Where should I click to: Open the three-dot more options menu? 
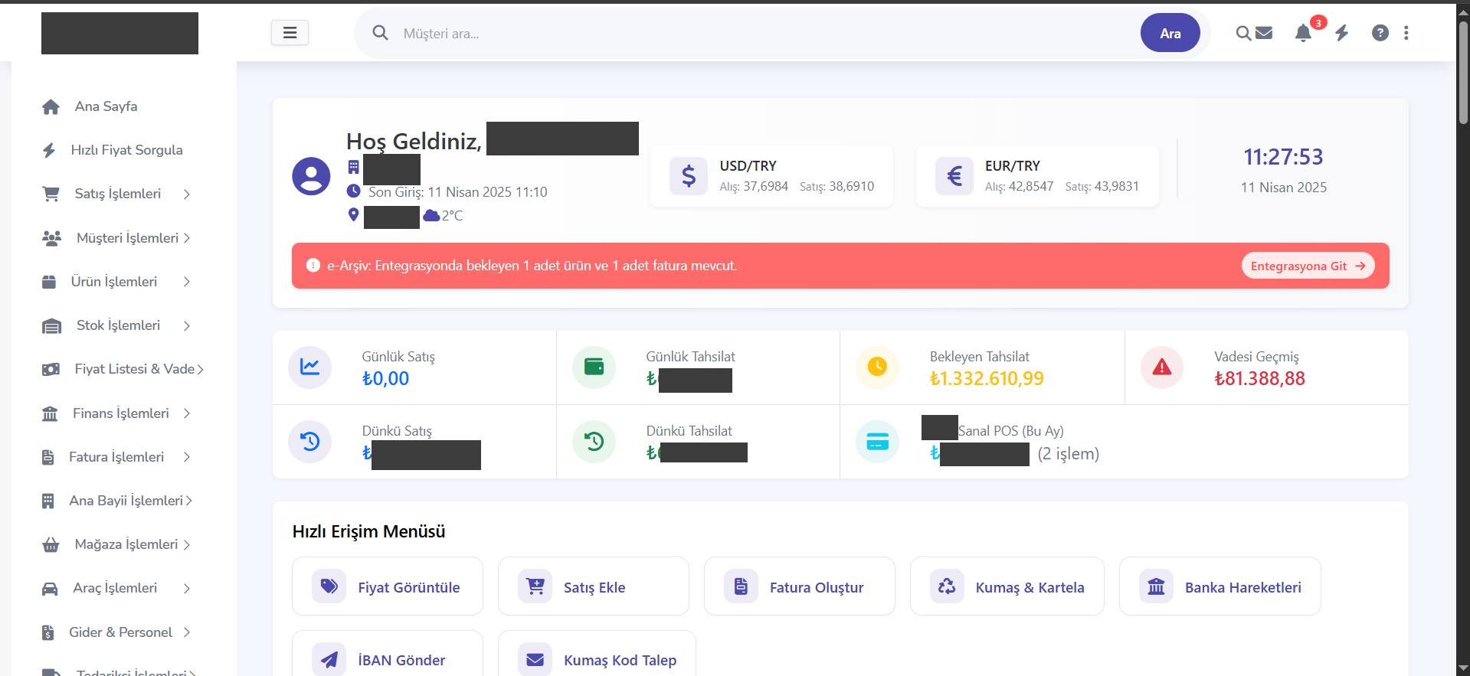click(1406, 33)
